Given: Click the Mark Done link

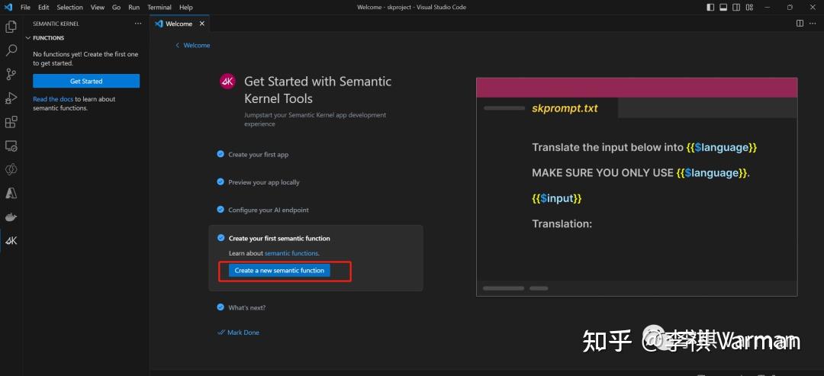Looking at the screenshot, I should pyautogui.click(x=238, y=333).
